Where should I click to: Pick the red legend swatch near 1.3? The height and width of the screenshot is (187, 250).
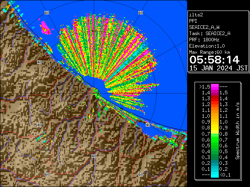pos(215,99)
